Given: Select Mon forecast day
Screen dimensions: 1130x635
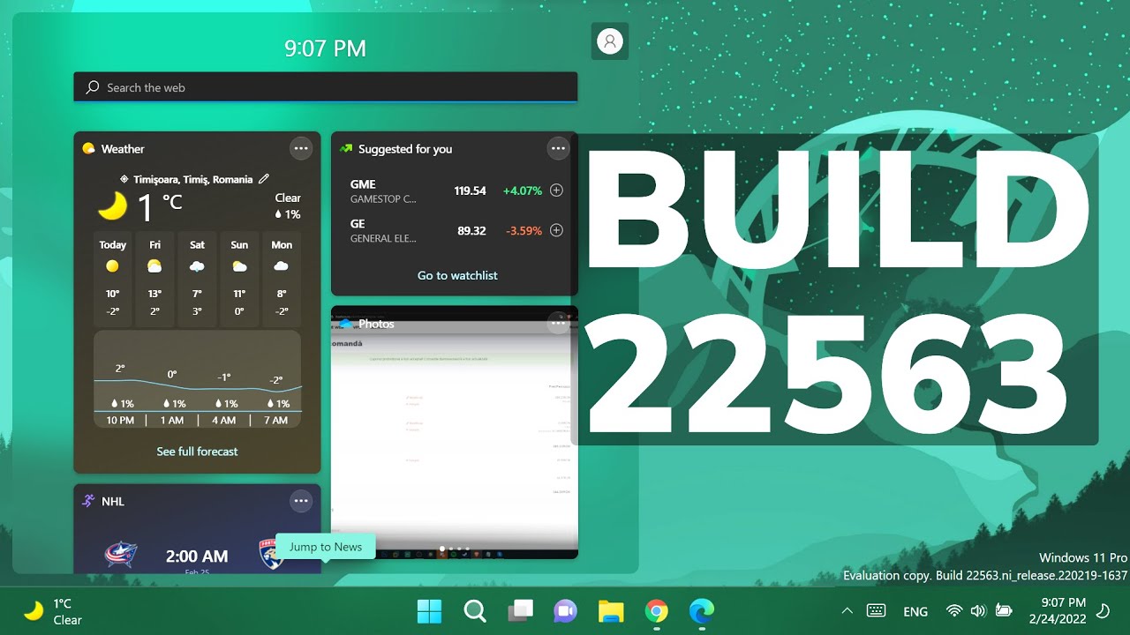Looking at the screenshot, I should (x=282, y=279).
